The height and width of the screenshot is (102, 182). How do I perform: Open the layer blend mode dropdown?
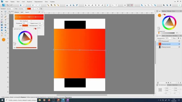pyautogui.click(x=175, y=38)
